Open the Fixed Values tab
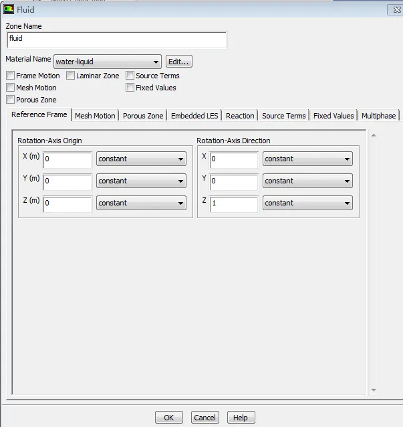403x427 pixels. click(333, 116)
